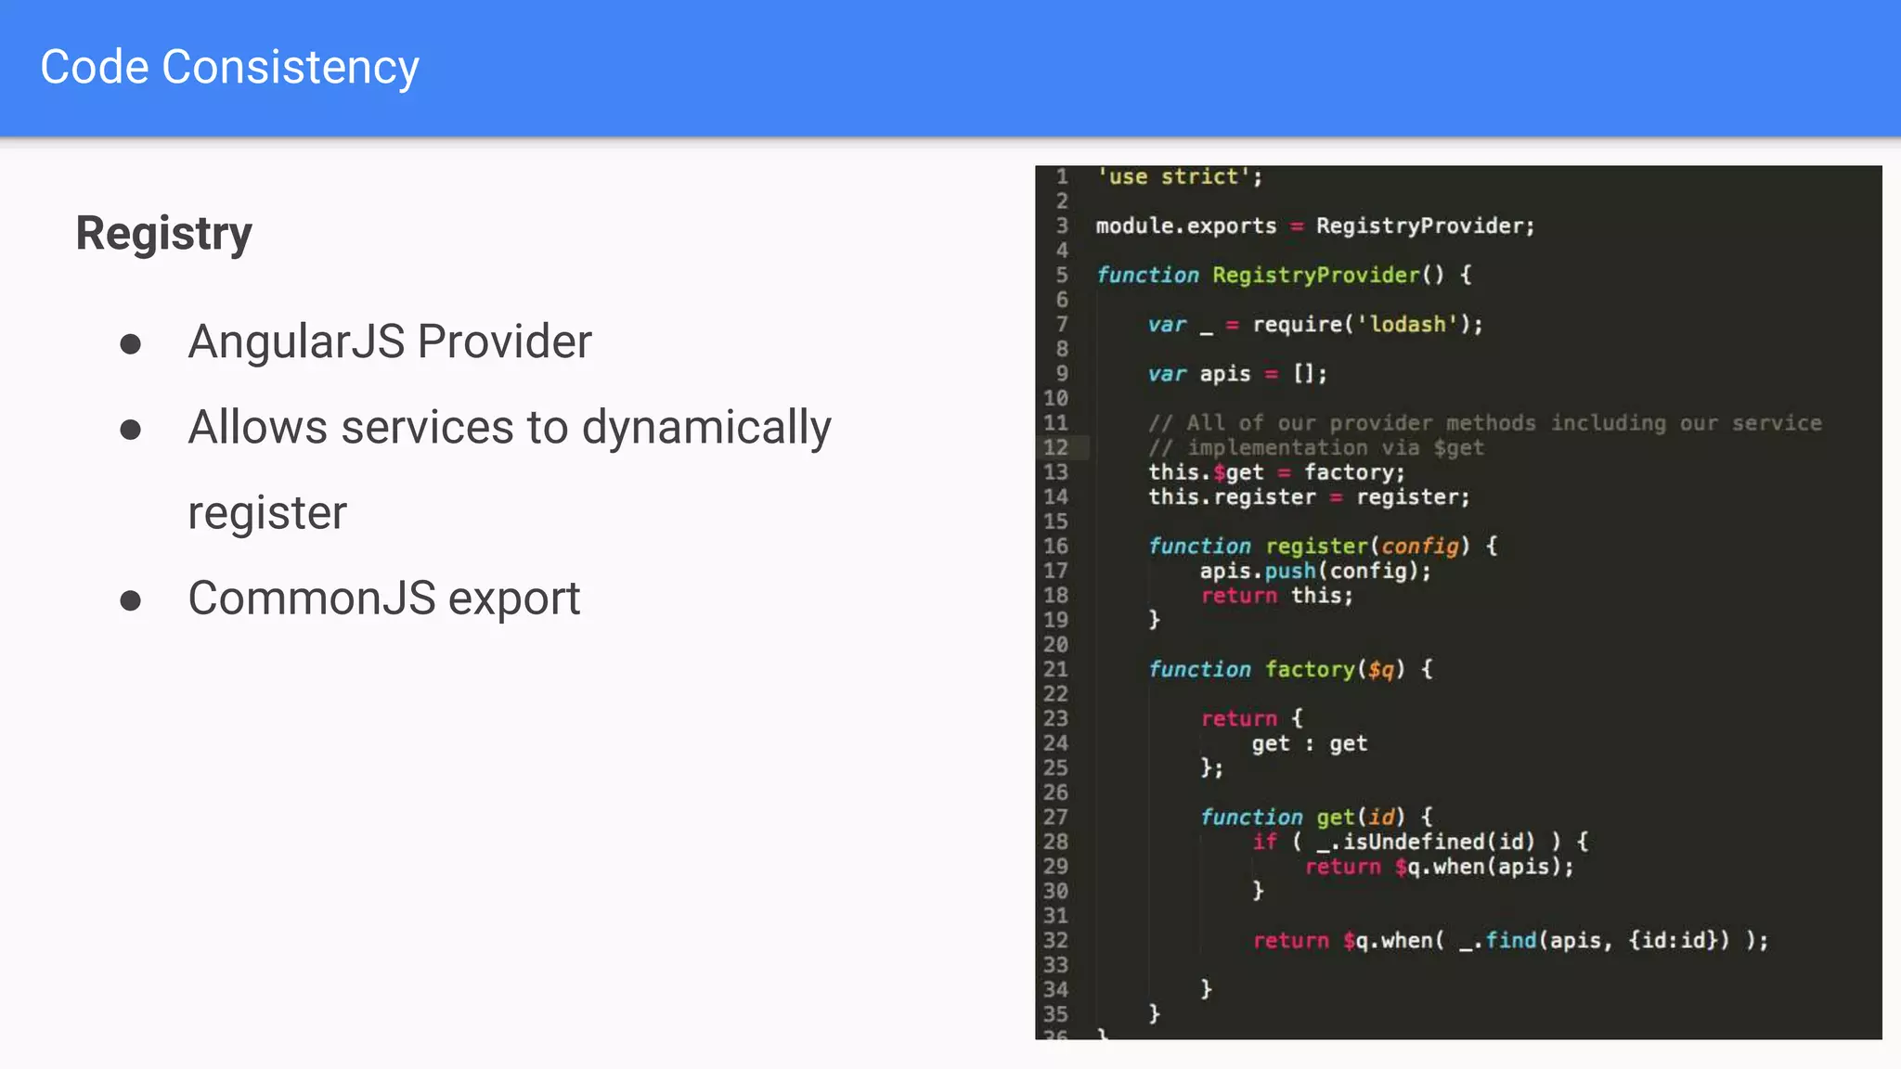Click the 'var apis = [];' line
Image resolution: width=1901 pixels, height=1069 pixels.
click(x=1237, y=374)
